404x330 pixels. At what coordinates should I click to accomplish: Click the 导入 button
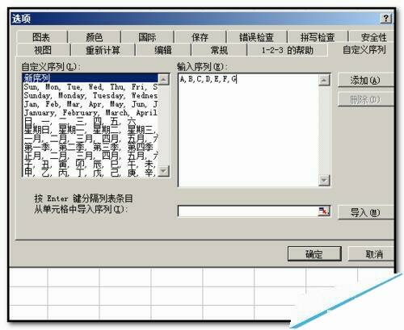(x=365, y=213)
